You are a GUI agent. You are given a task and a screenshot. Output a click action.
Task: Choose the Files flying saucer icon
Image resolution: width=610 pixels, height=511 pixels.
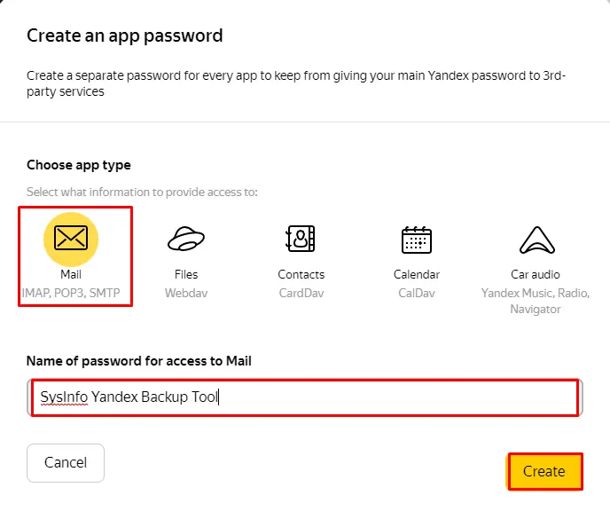(186, 239)
